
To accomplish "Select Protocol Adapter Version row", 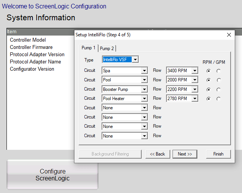I will click(37, 54).
